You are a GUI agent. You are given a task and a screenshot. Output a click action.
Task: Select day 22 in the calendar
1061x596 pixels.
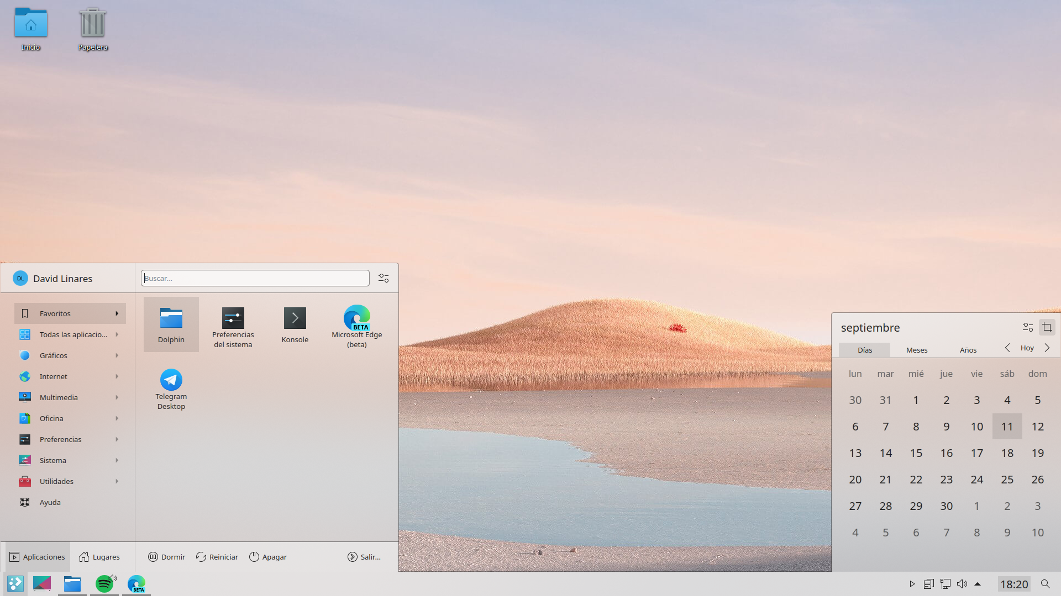[x=916, y=480]
